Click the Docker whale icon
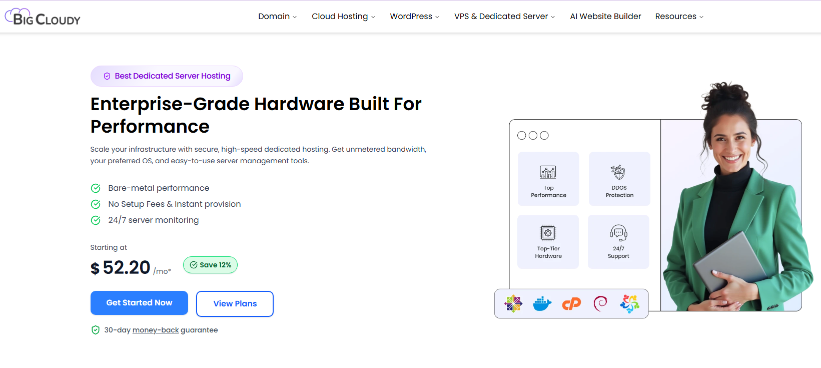 542,303
